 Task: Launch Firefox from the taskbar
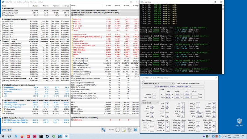point(22,136)
